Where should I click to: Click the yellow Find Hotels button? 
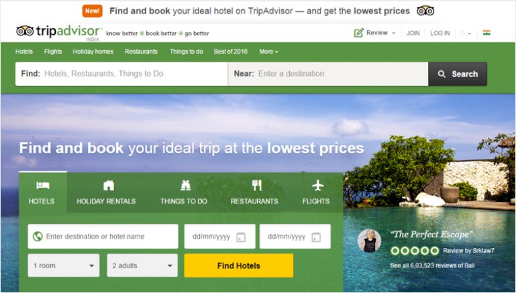[x=239, y=266]
